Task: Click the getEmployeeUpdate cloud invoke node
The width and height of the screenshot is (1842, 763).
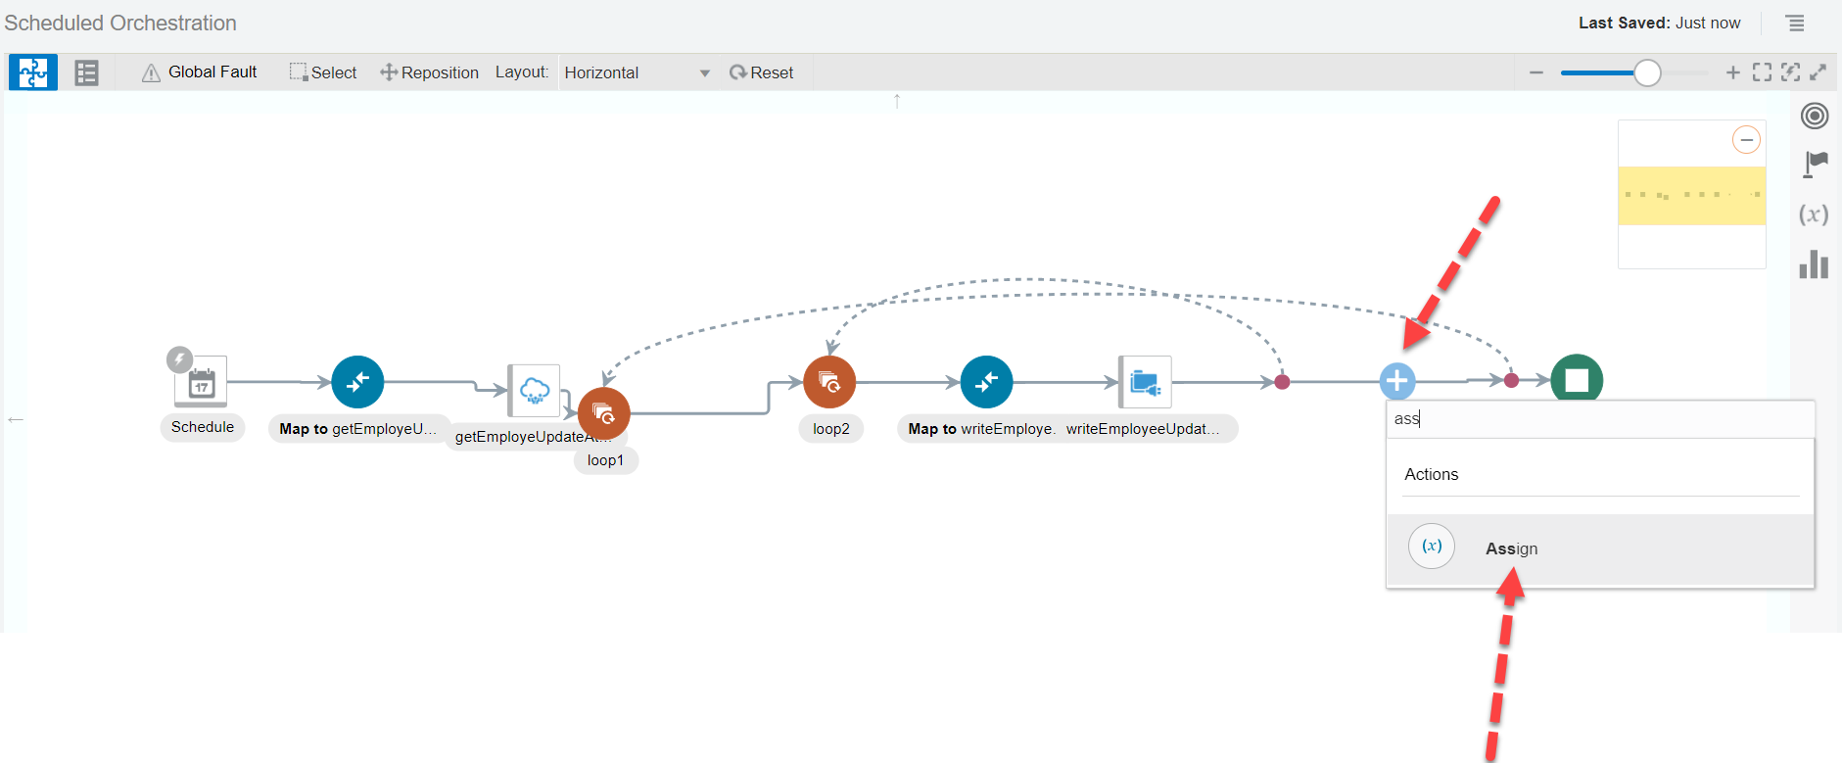Action: click(534, 391)
